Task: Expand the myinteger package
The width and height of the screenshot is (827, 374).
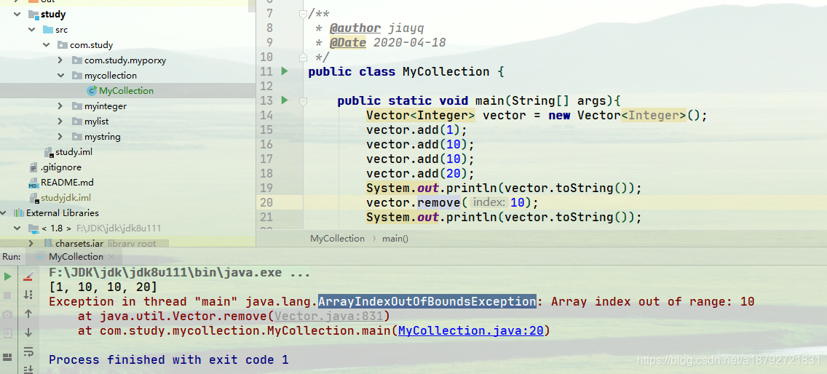Action: tap(60, 106)
